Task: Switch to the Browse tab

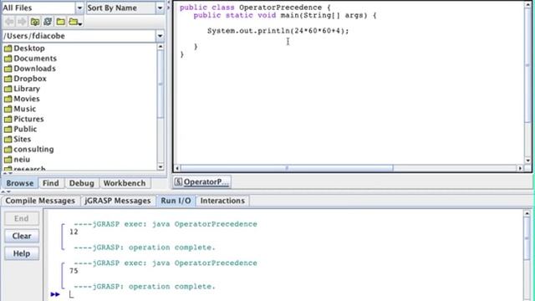Action: coord(20,183)
